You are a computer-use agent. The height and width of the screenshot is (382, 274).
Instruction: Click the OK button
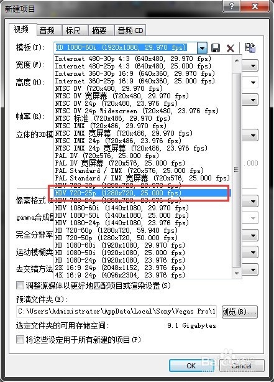click(x=191, y=366)
